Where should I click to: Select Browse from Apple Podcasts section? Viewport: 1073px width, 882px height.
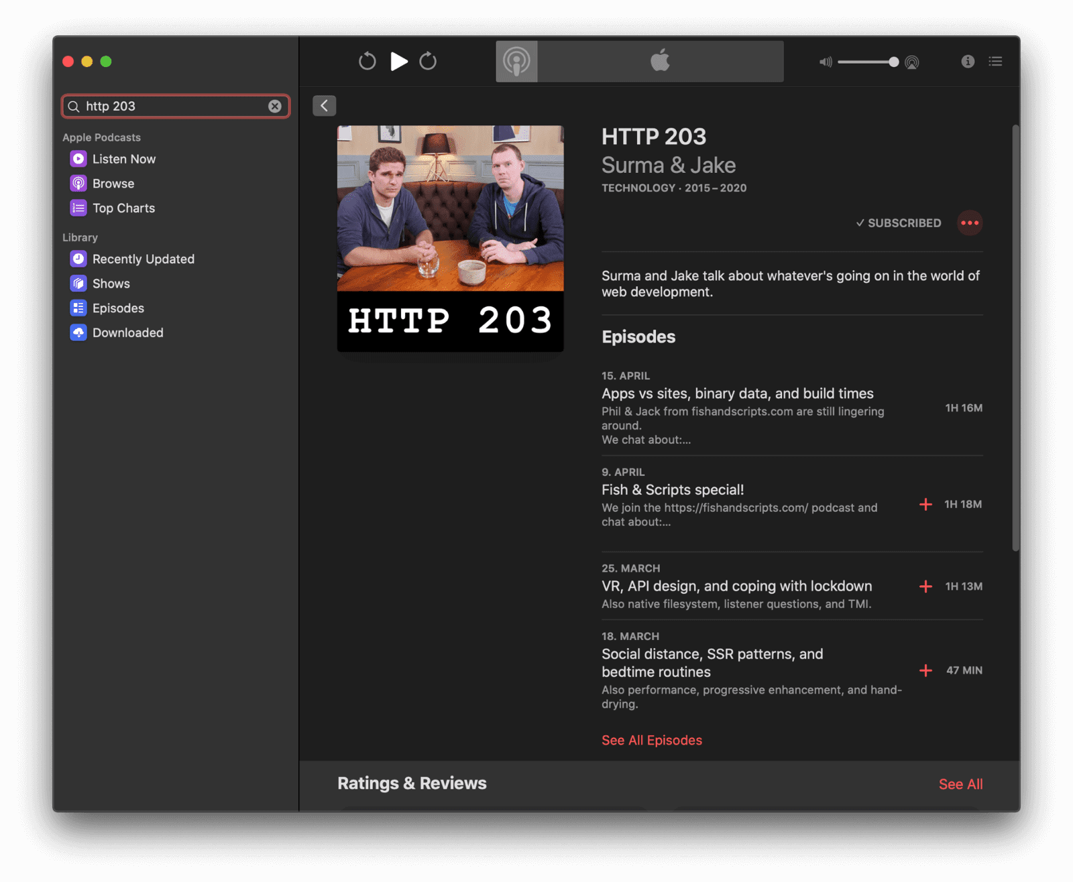pyautogui.click(x=113, y=183)
